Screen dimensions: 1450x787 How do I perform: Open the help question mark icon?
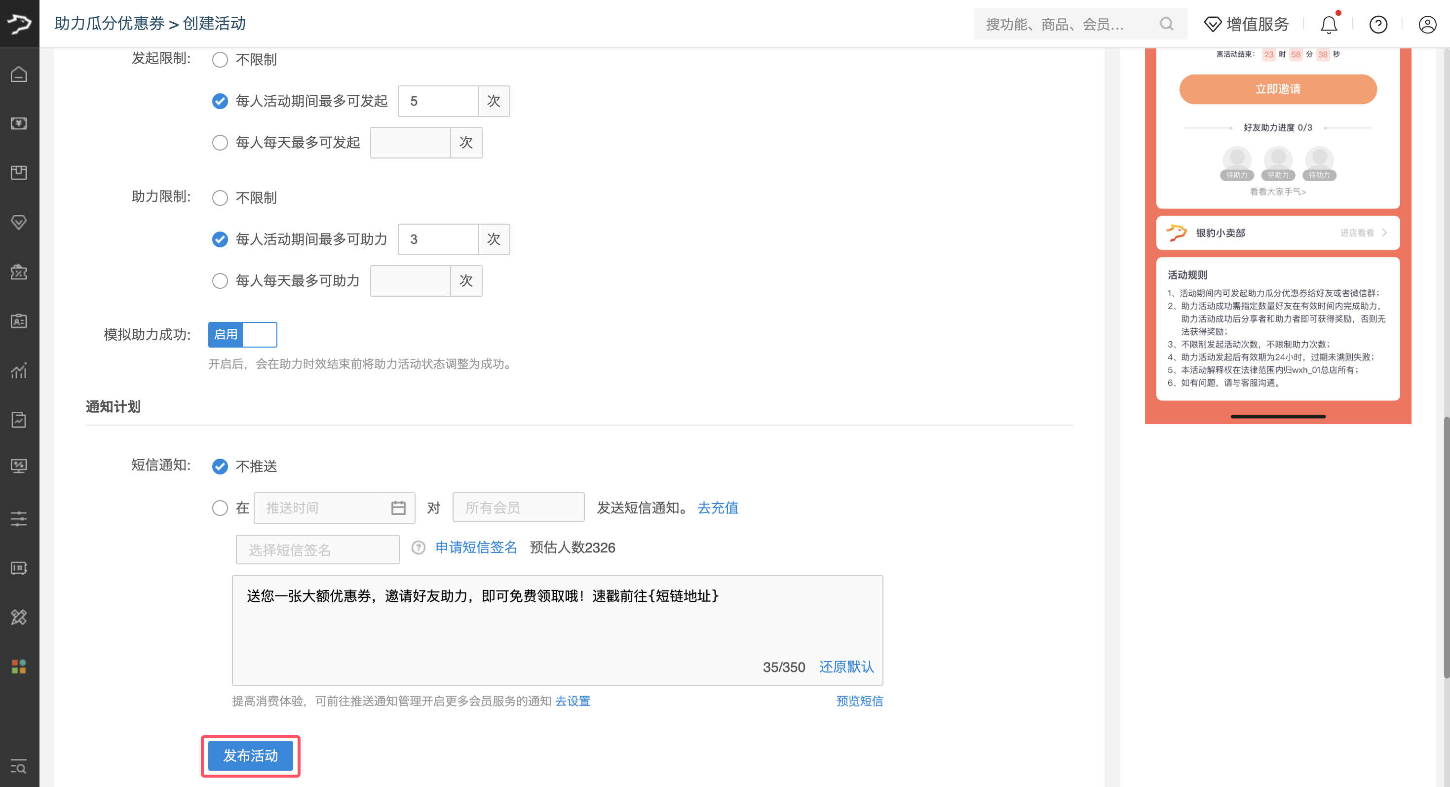1378,25
